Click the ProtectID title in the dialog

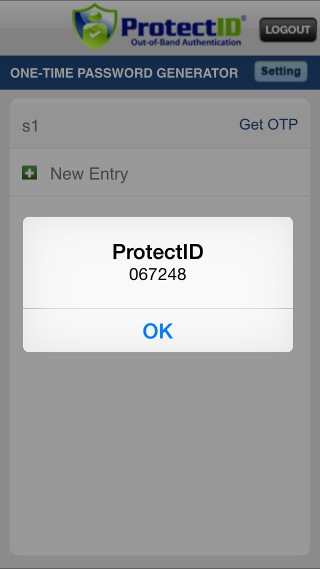point(158,252)
